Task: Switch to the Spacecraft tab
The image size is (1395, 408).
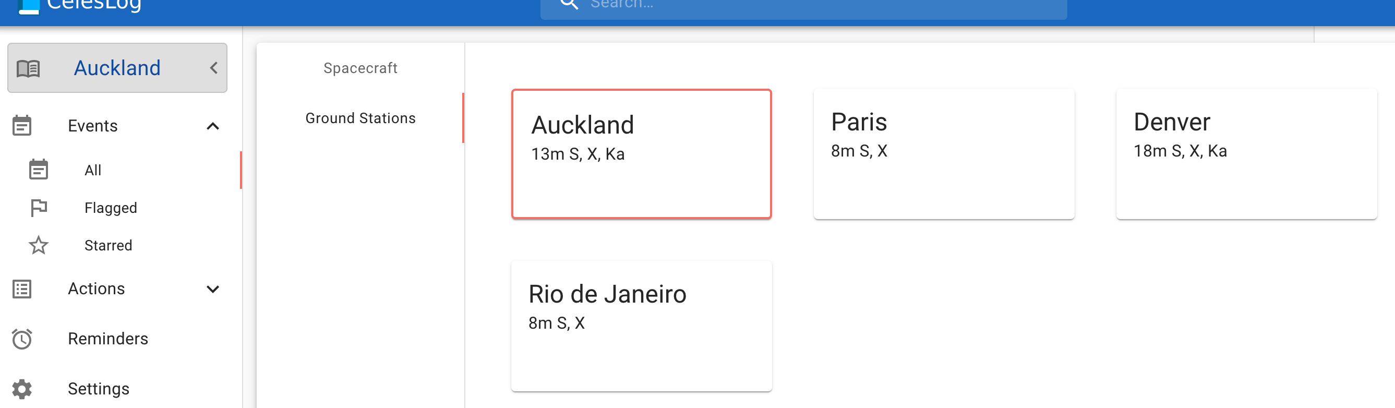Action: point(360,68)
